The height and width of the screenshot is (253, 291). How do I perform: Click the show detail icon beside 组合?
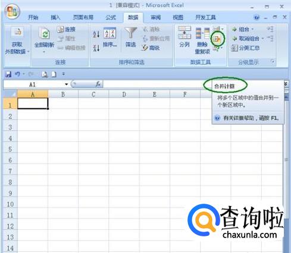point(270,29)
